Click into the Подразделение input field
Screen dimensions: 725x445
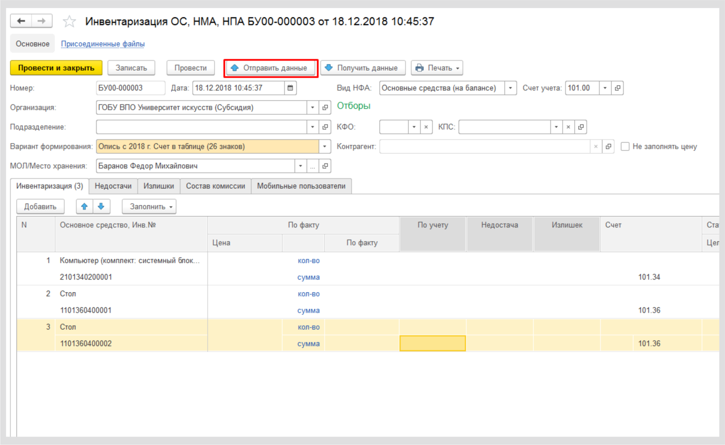[x=201, y=127]
